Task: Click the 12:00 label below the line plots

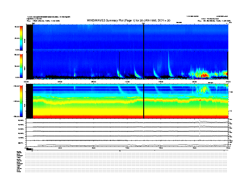Action: [127, 148]
